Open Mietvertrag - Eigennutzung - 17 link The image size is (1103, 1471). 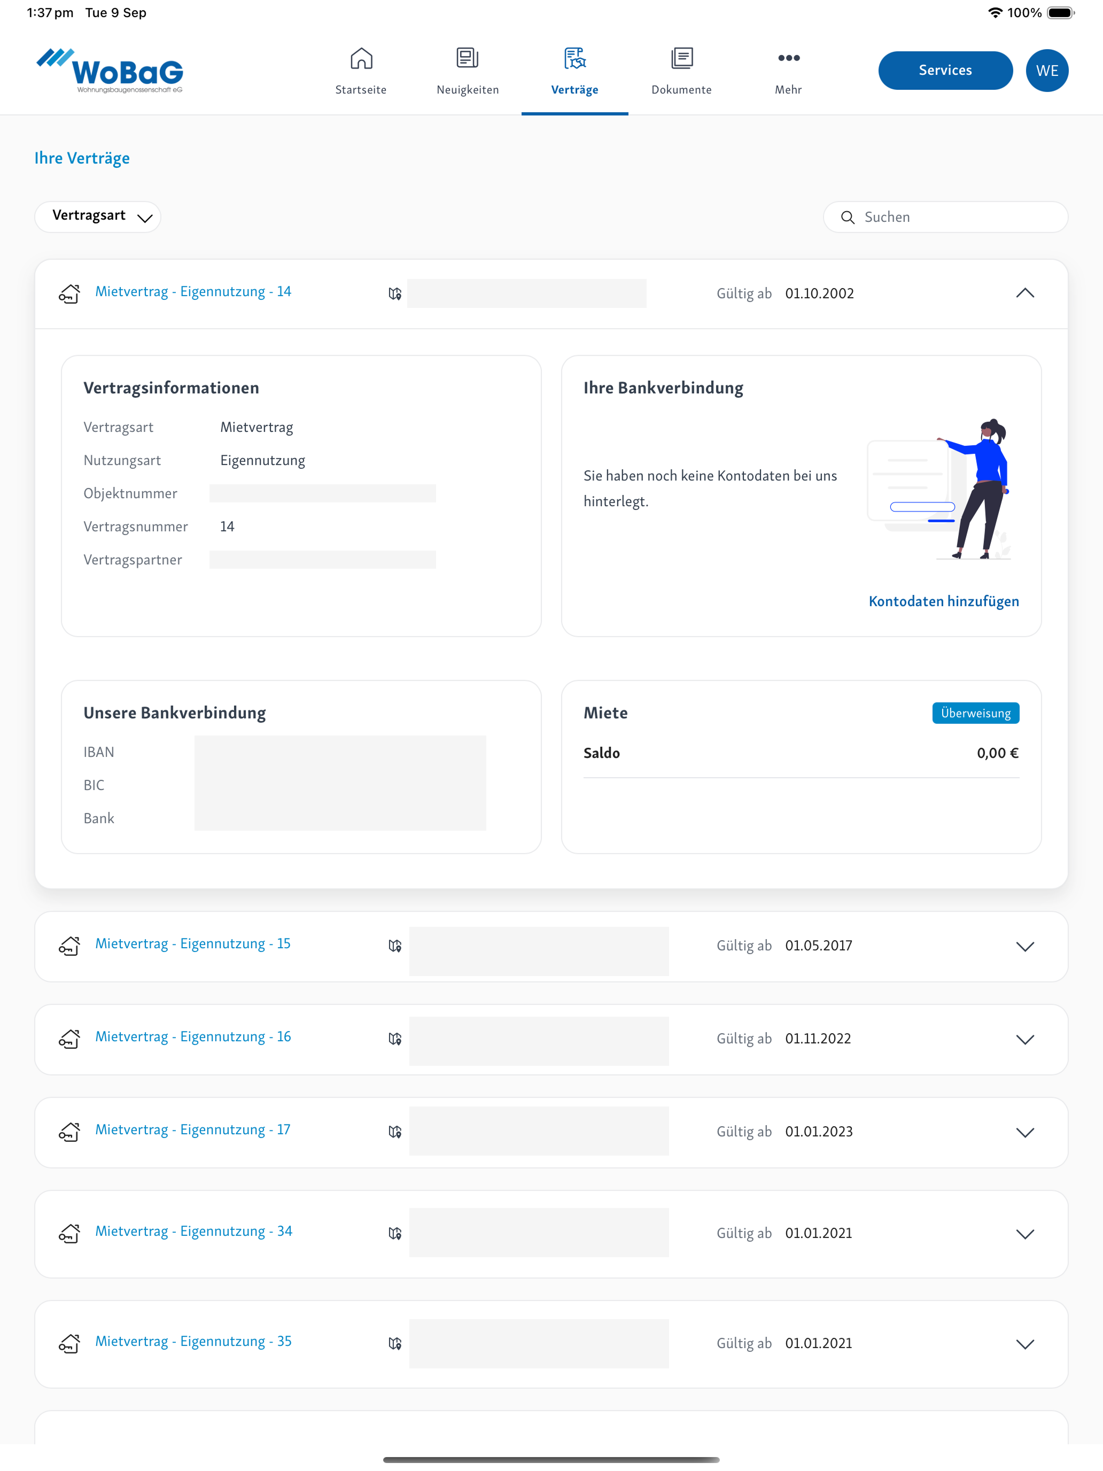[x=193, y=1130]
